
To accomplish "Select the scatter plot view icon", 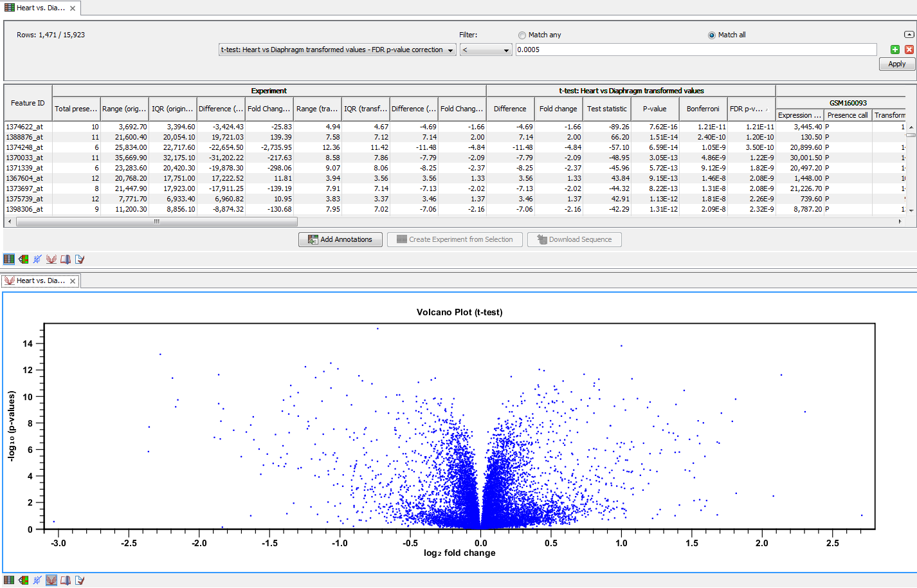I will [x=37, y=259].
